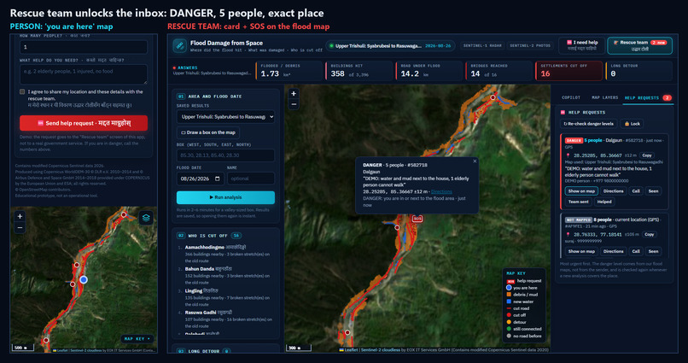The width and height of the screenshot is (688, 363).
Task: Zoom out on the small 'you are here' map
Action: (20, 227)
